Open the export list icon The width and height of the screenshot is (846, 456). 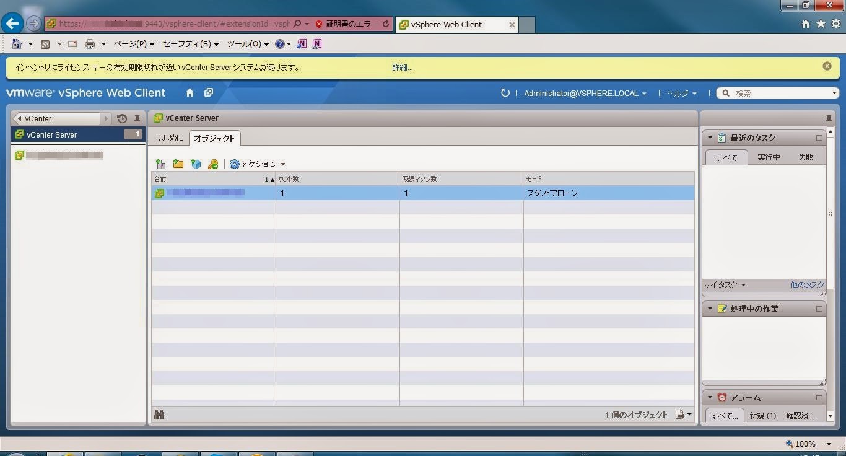coord(680,414)
